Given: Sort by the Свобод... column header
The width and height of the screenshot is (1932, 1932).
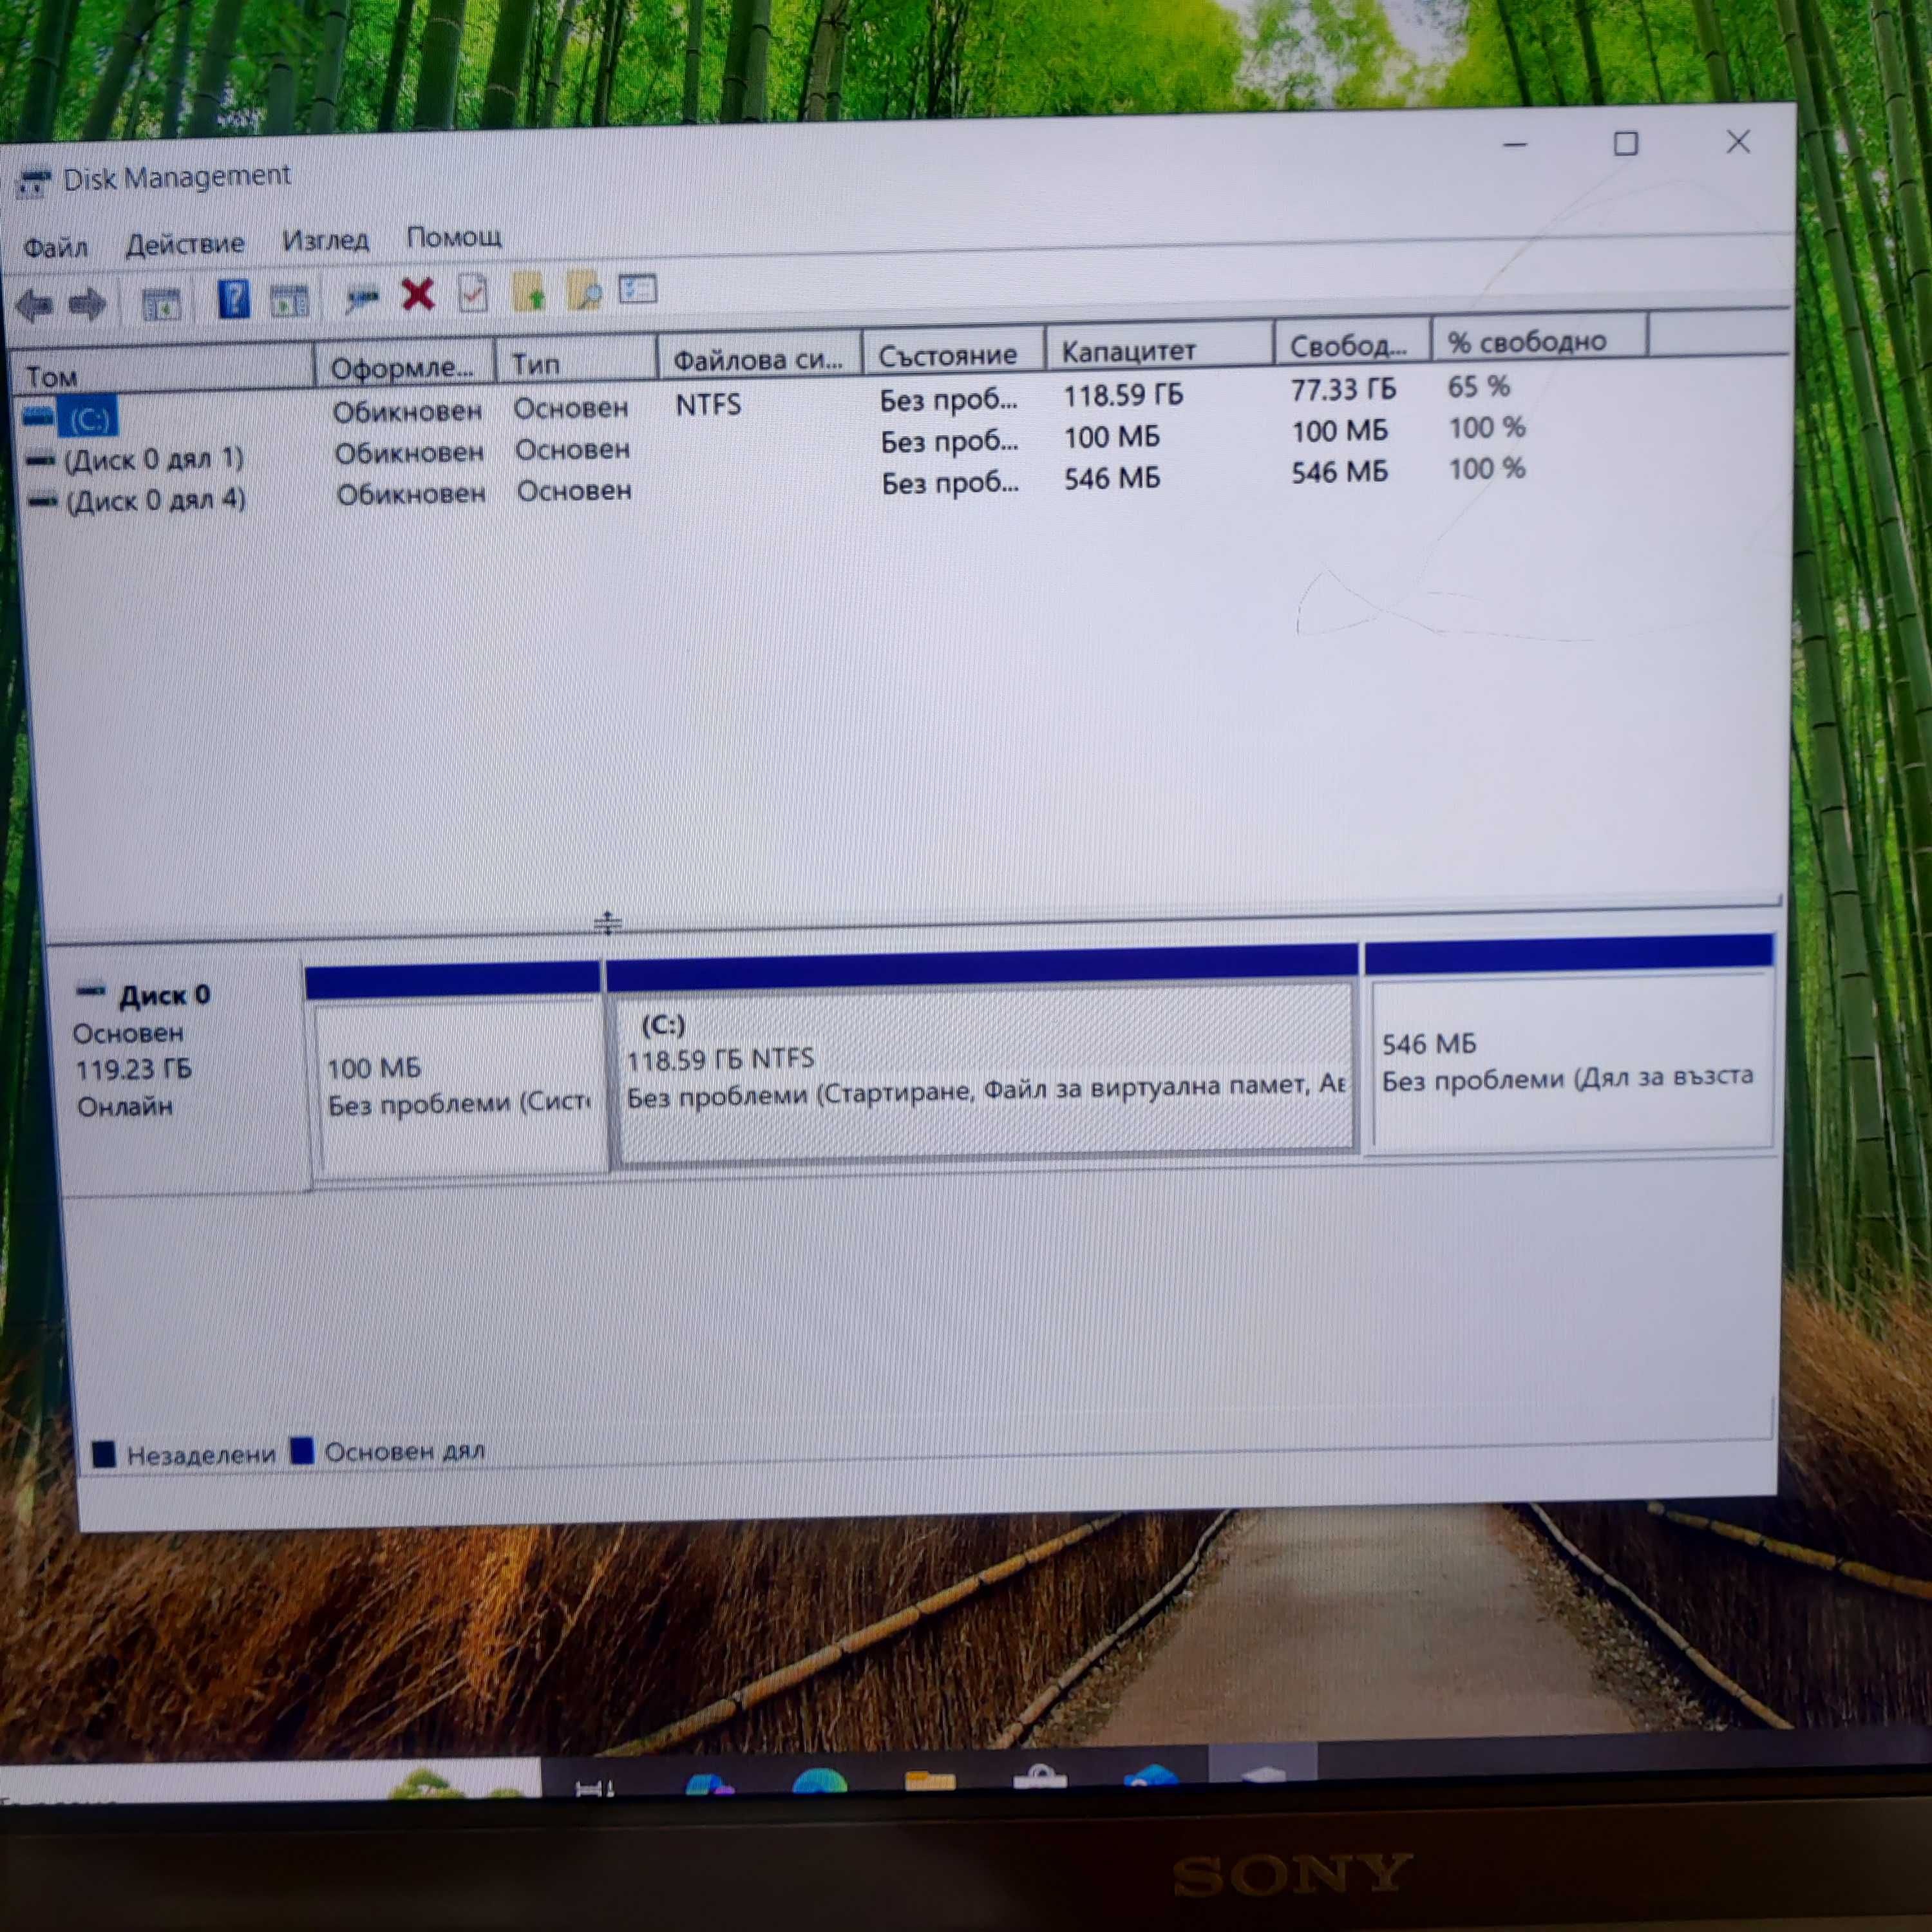Looking at the screenshot, I should tap(1353, 343).
